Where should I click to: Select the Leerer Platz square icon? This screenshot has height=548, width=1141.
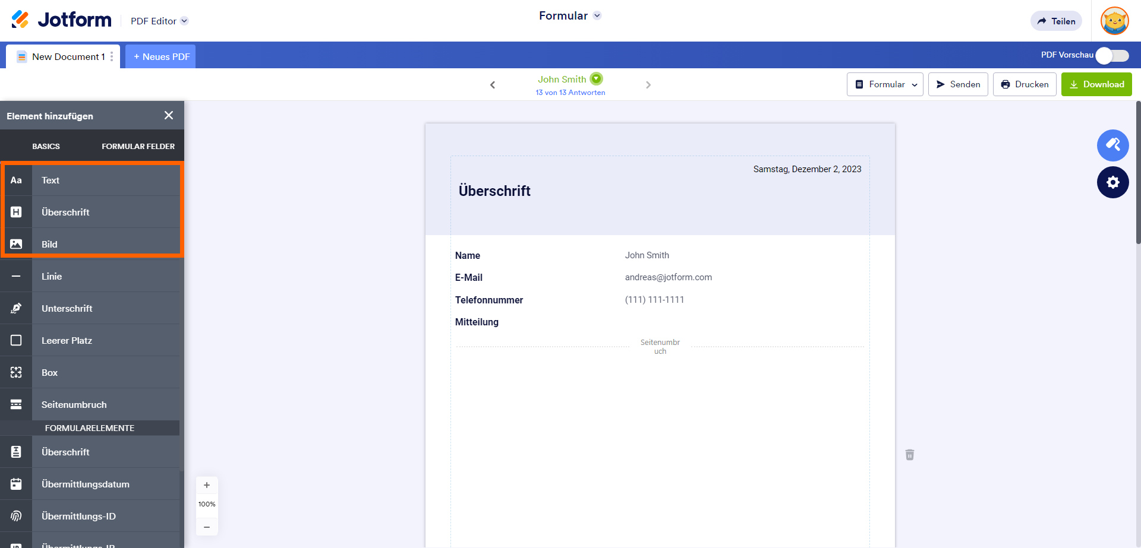coord(16,341)
